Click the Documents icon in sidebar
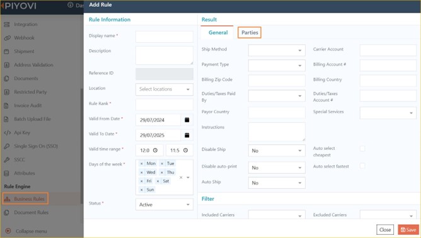Viewport: 421px width, 238px height. point(7,79)
